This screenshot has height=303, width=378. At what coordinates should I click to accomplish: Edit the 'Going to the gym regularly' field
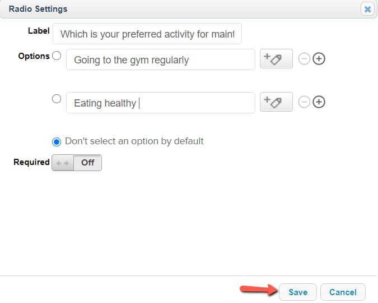(x=161, y=59)
